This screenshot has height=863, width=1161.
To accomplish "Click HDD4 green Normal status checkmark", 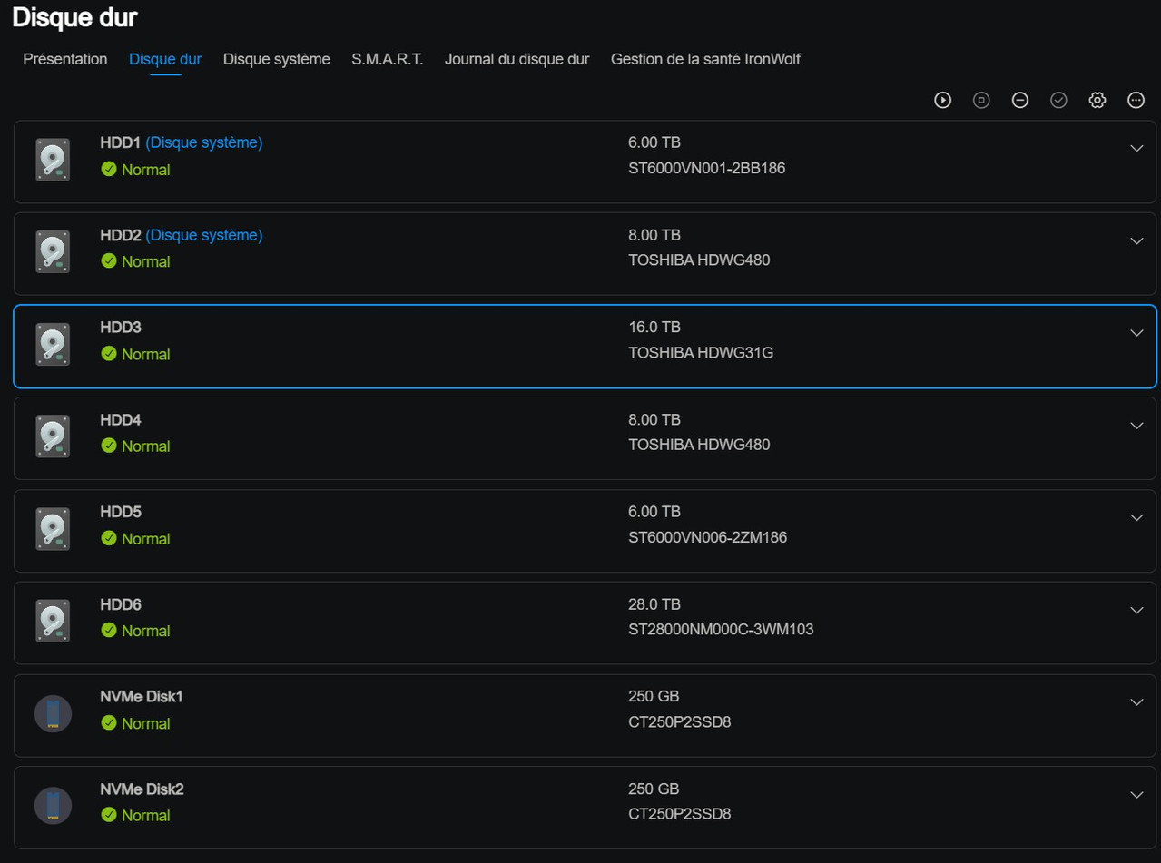I will click(x=109, y=446).
